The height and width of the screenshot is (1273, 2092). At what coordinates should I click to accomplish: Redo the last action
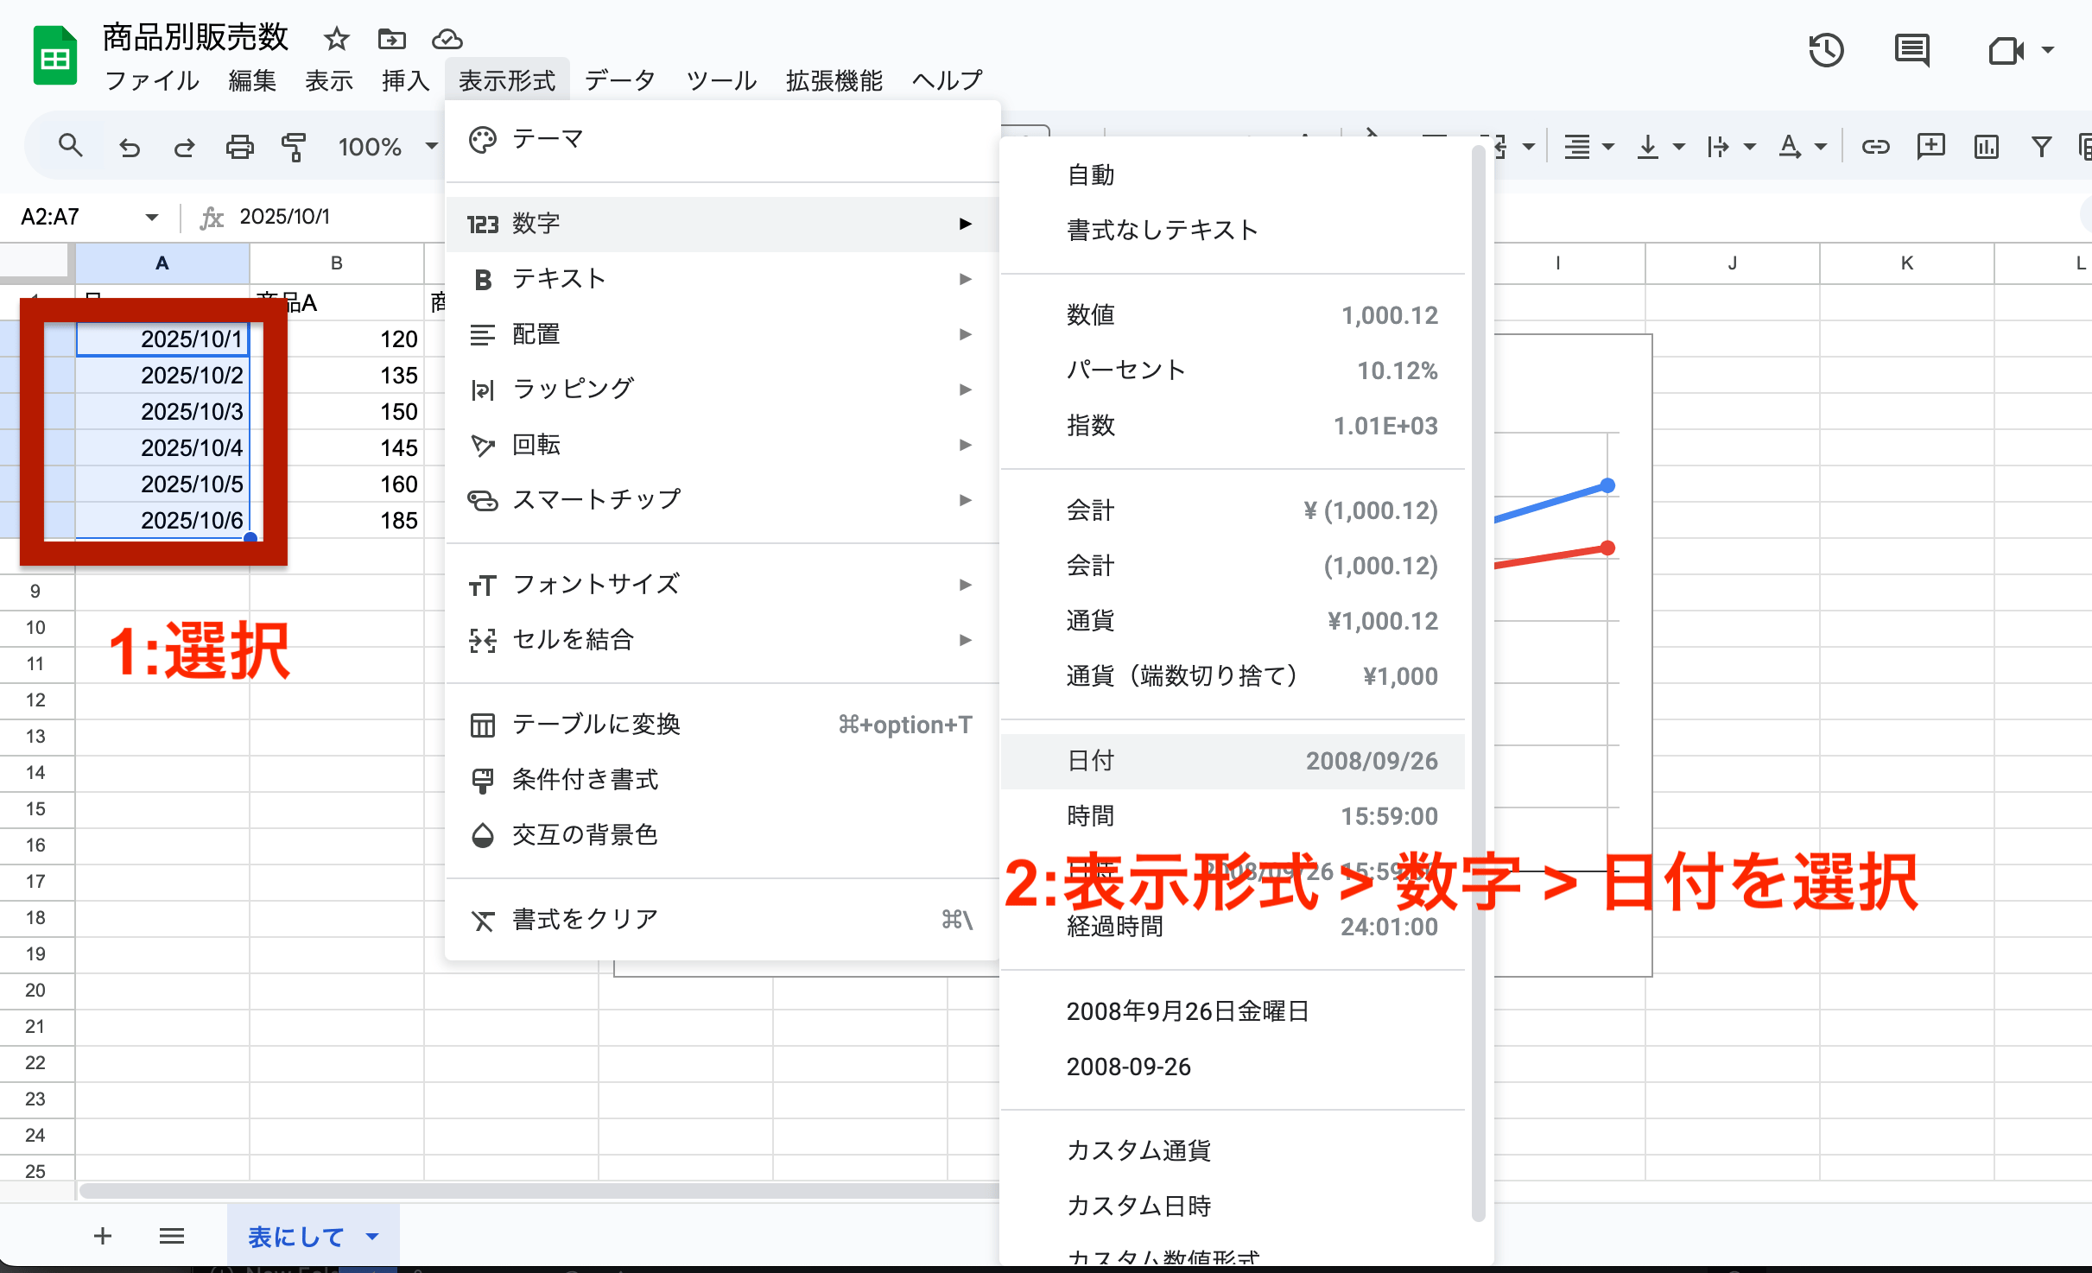[184, 147]
